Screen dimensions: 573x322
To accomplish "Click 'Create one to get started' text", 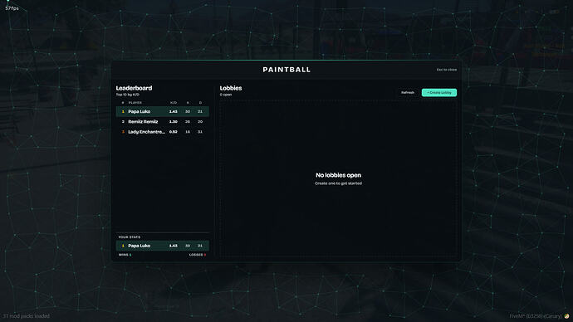I will pos(338,183).
